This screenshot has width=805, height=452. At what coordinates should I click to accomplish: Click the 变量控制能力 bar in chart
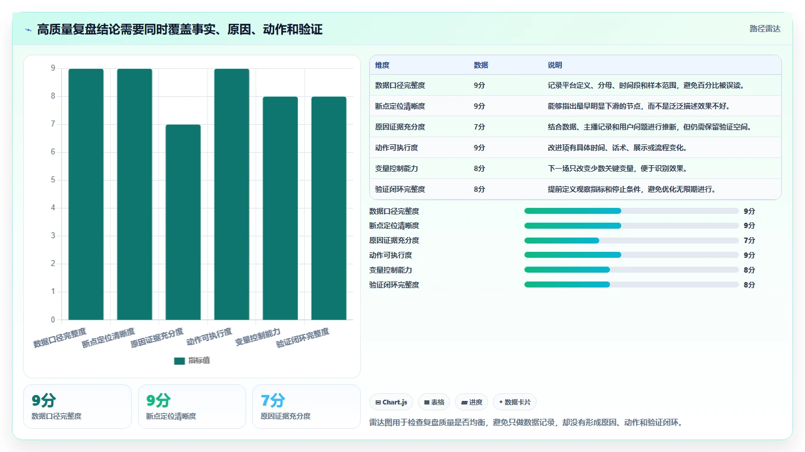[280, 208]
